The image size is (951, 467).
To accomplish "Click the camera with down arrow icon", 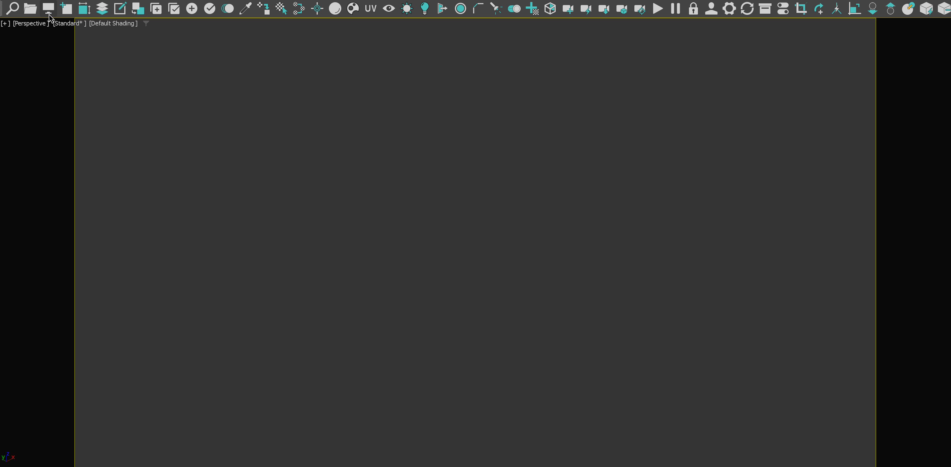I will click(x=604, y=8).
